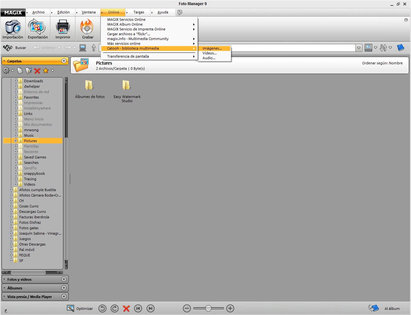411x315 pixels.
Task: Click the bottom red X delete icon
Action: [127, 308]
